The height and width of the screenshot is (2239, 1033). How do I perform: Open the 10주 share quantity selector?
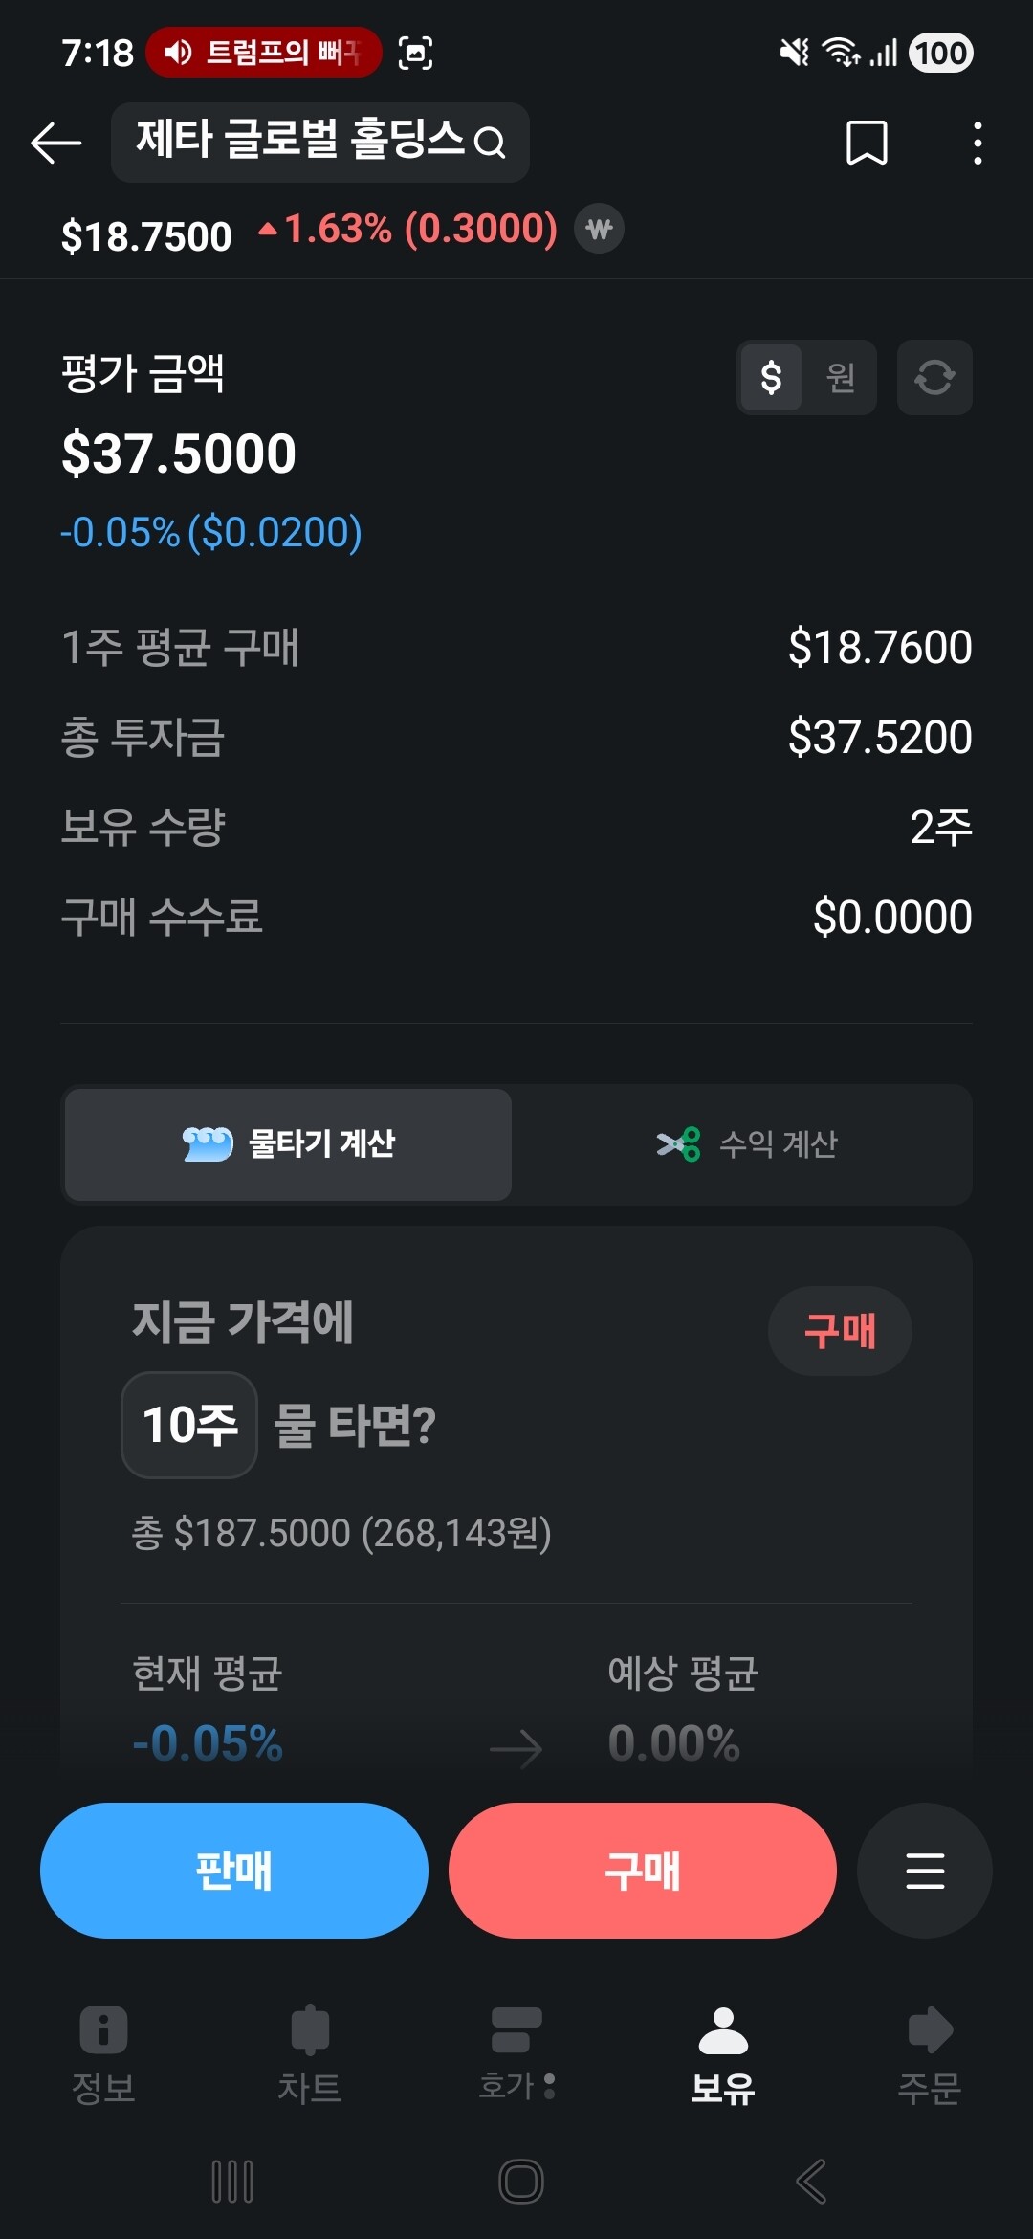pyautogui.click(x=189, y=1425)
